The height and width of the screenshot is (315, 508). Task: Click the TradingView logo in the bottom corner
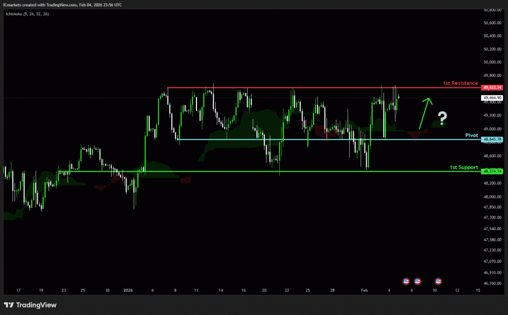(30, 305)
